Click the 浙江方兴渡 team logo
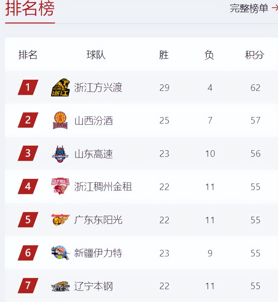Viewport: 278px width, 302px height. coord(61,87)
